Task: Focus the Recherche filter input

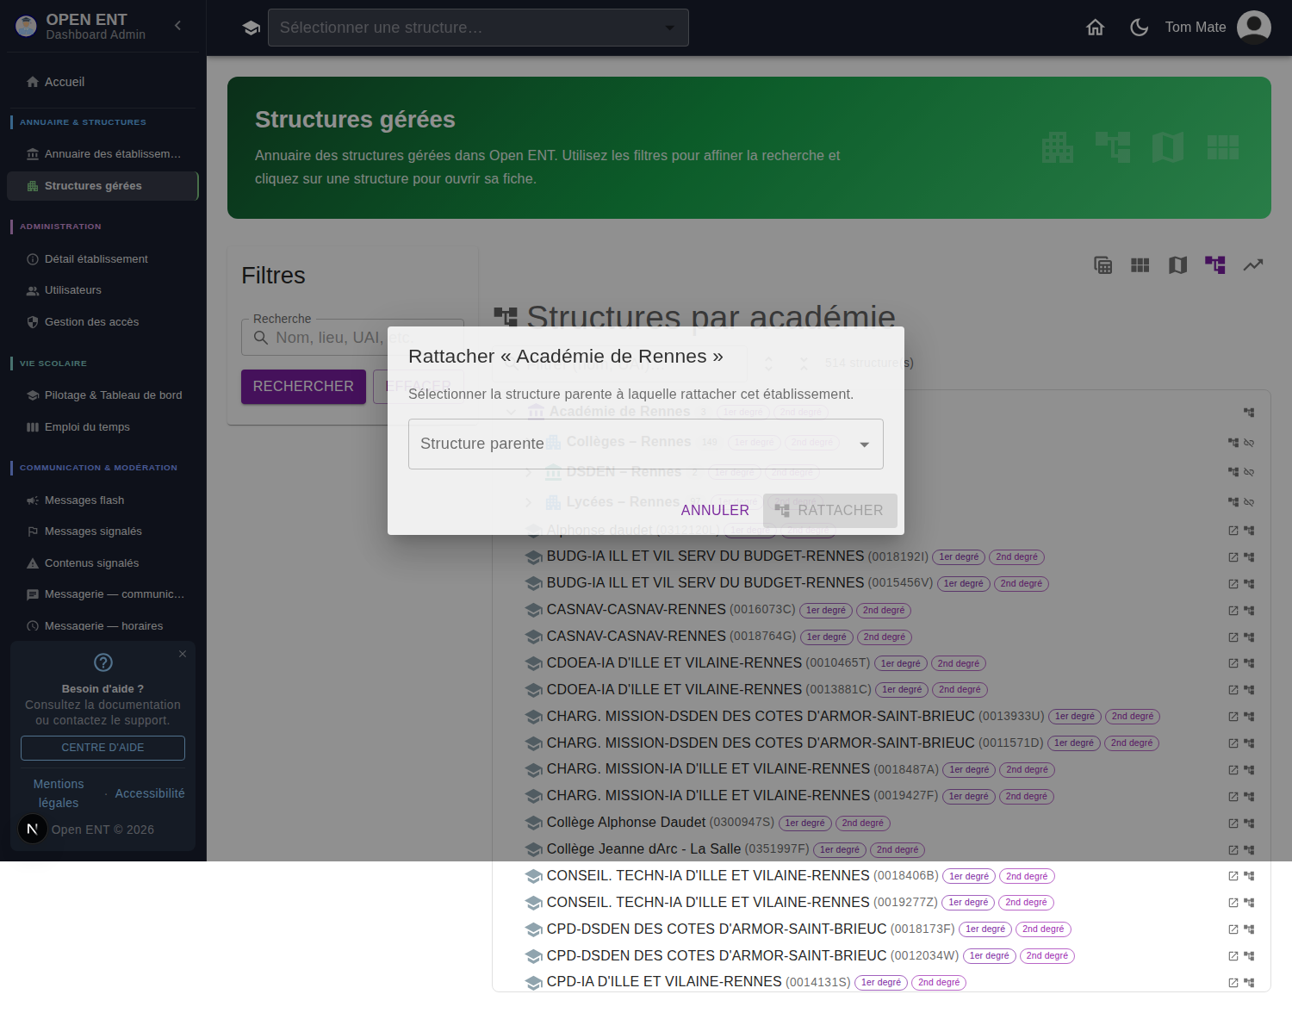Action: [x=352, y=338]
